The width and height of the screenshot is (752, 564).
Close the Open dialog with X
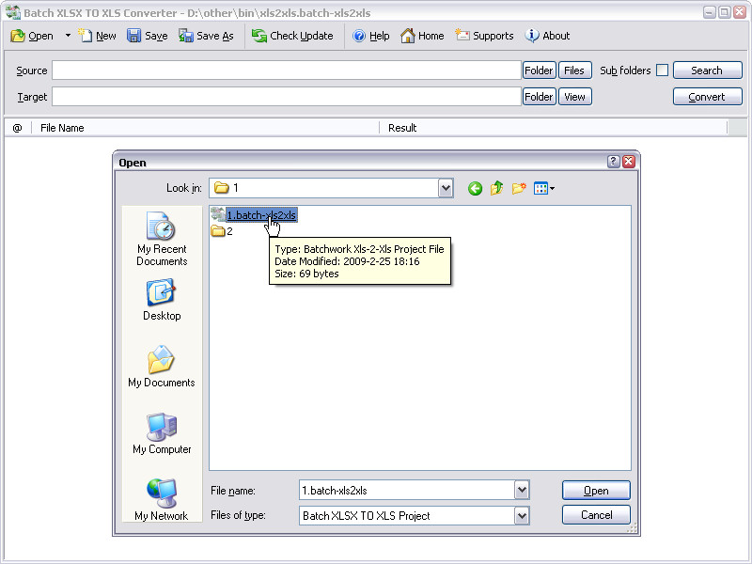[629, 162]
